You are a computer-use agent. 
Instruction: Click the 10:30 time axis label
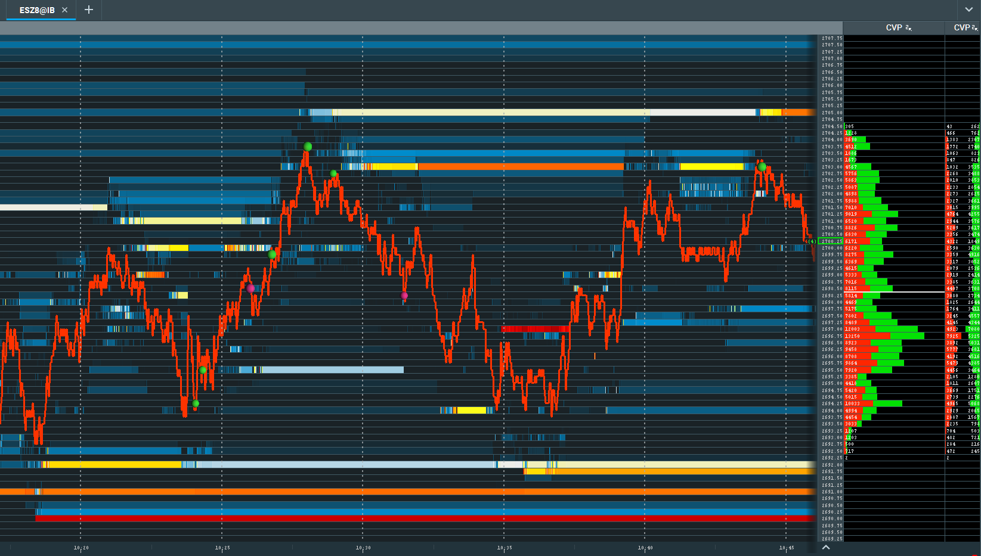[x=363, y=548]
